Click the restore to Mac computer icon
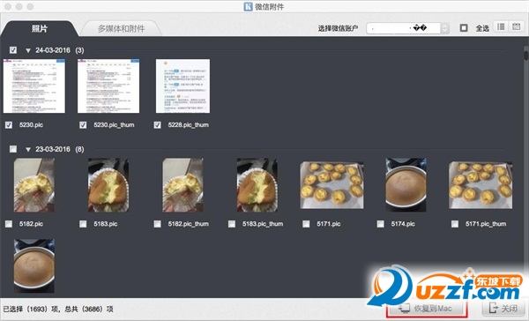The image size is (529, 321). tap(404, 308)
